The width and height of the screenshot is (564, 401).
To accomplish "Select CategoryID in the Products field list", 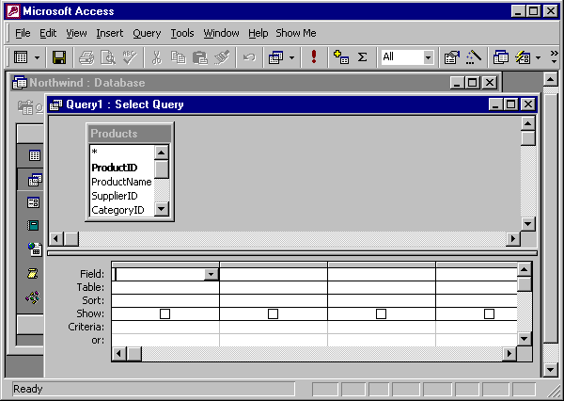I will tap(117, 210).
